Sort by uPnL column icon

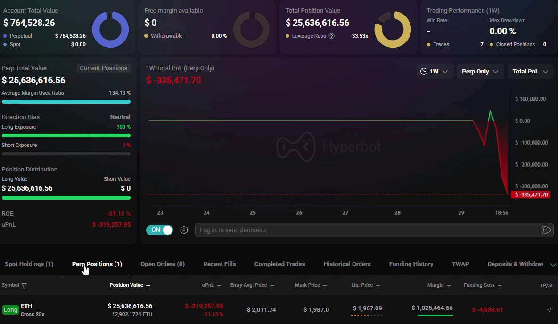point(219,285)
